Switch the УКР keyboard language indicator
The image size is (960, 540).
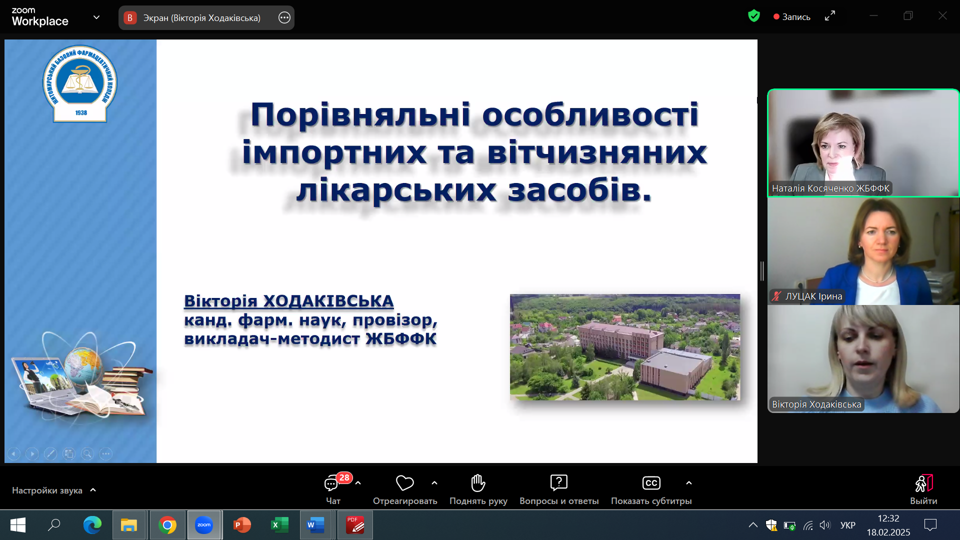point(847,525)
